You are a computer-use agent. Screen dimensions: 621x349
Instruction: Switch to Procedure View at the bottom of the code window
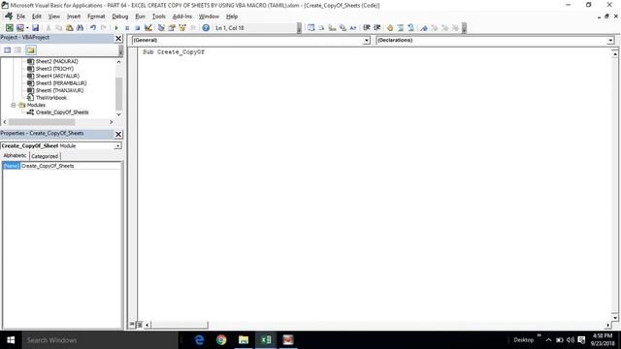[132, 325]
